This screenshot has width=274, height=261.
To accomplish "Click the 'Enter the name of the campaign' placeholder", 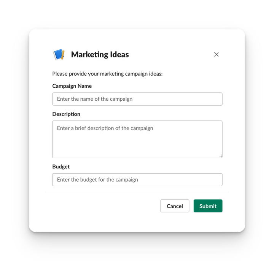I will (95, 99).
